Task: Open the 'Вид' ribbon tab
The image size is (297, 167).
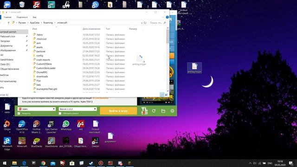Action: click(34, 17)
